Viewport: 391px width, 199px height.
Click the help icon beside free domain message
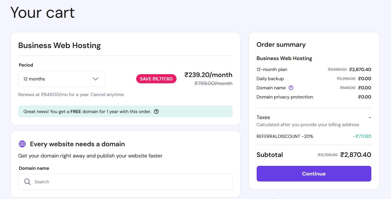(x=156, y=112)
